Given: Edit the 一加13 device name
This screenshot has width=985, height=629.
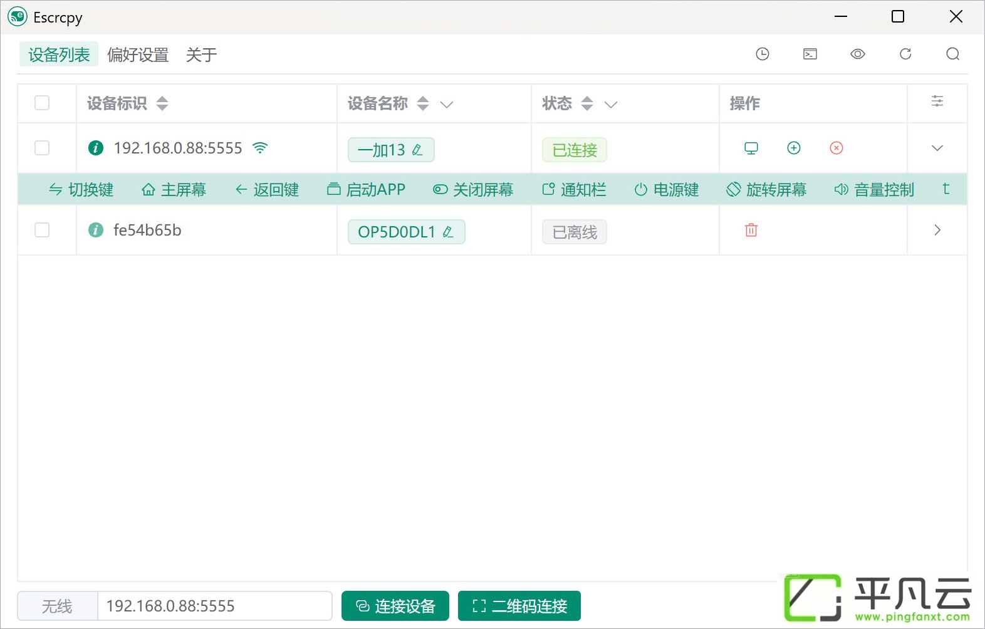Looking at the screenshot, I should tap(417, 150).
